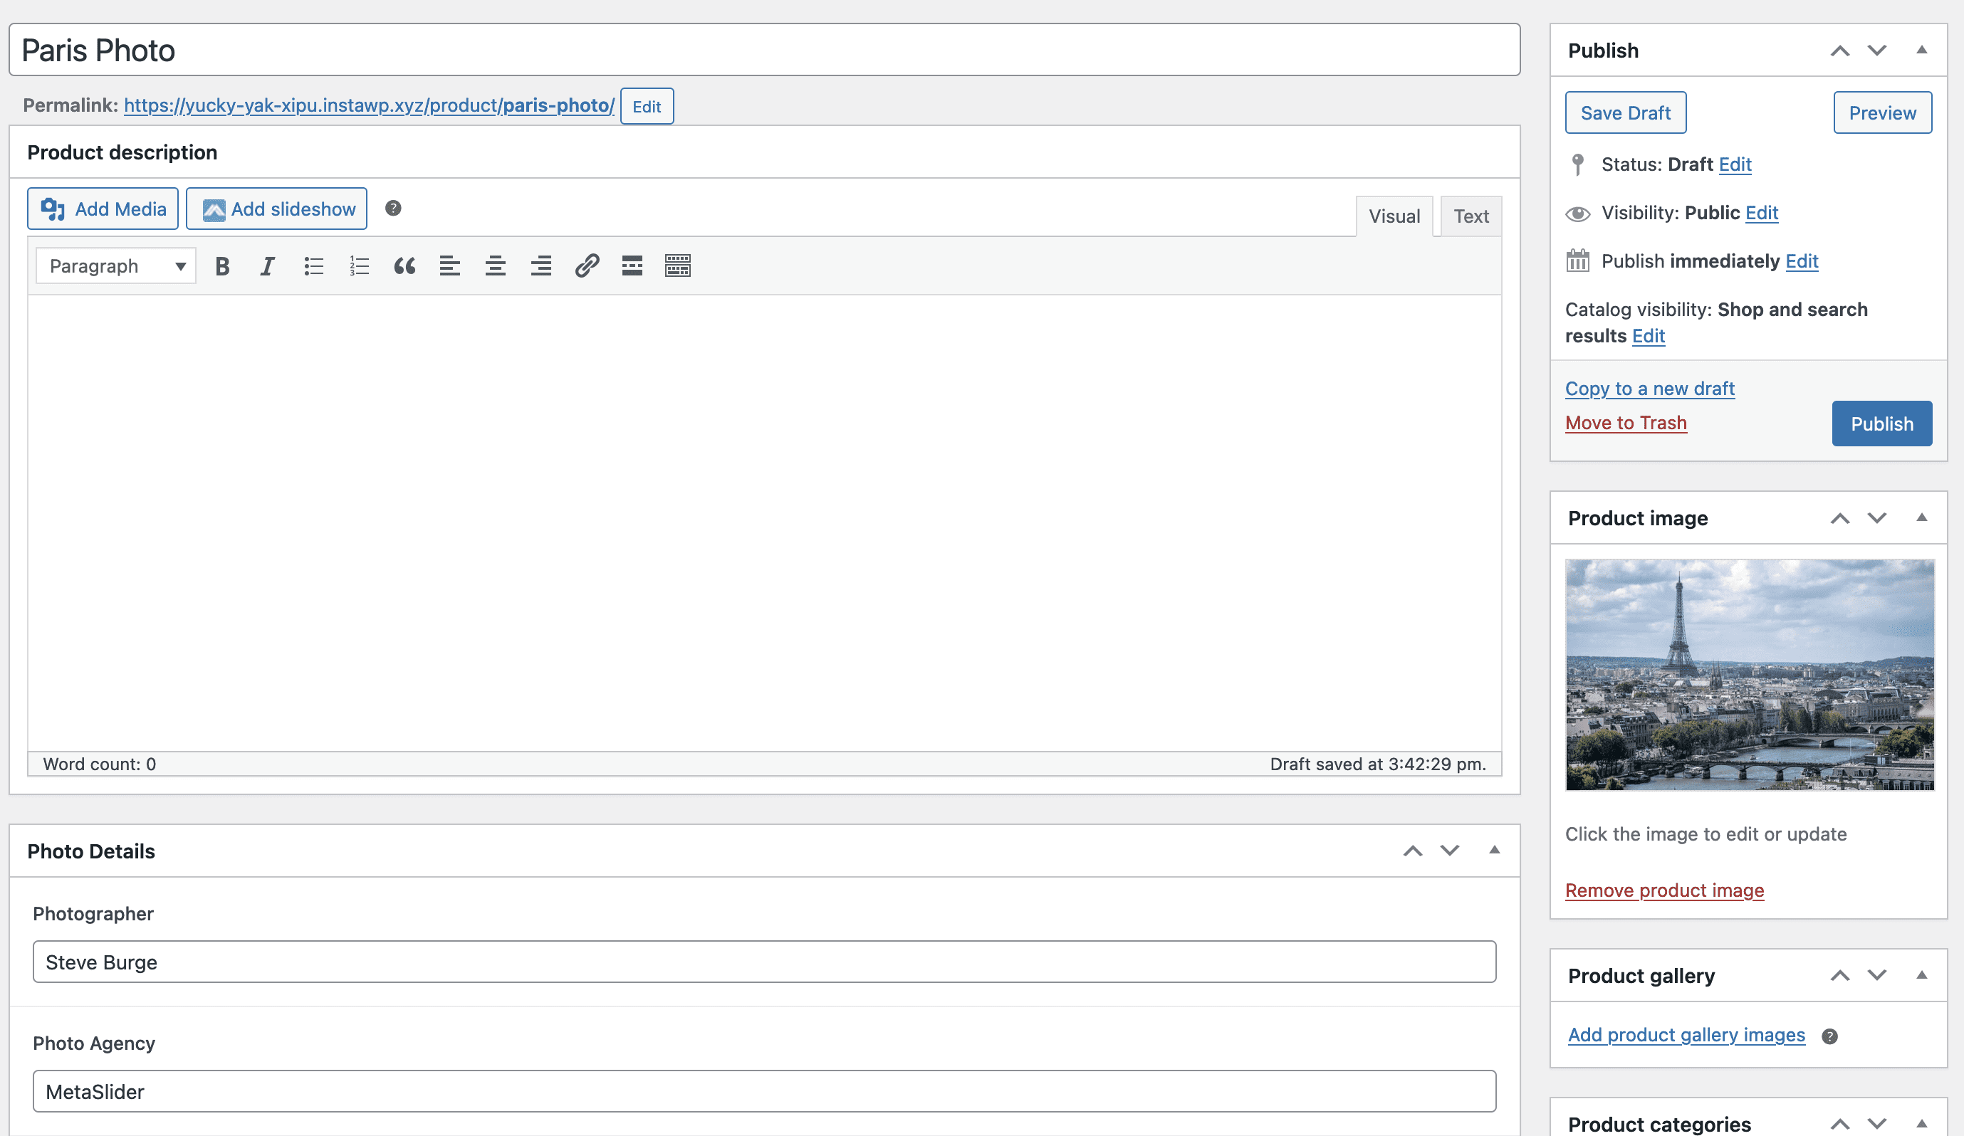
Task: Switch to the Text editor tab
Action: [x=1471, y=216]
